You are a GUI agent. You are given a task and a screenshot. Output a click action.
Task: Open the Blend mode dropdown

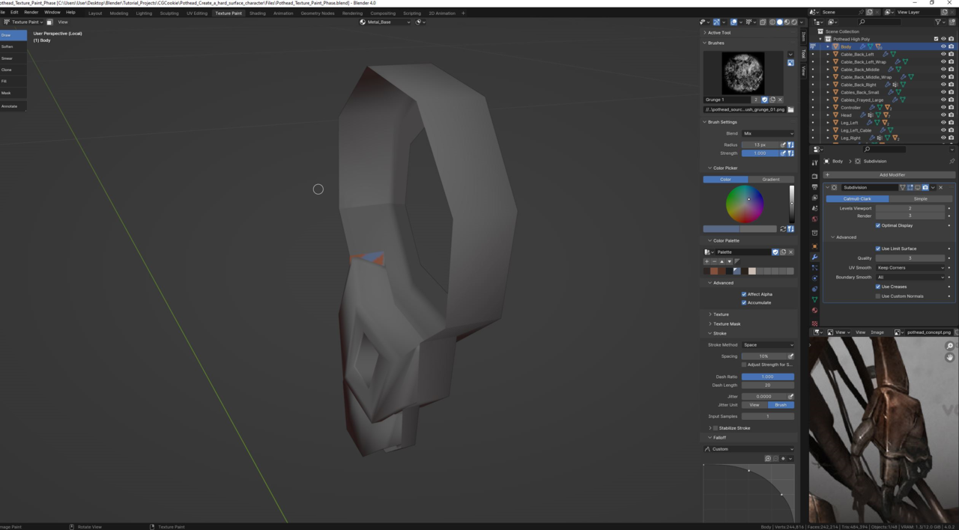coord(767,133)
